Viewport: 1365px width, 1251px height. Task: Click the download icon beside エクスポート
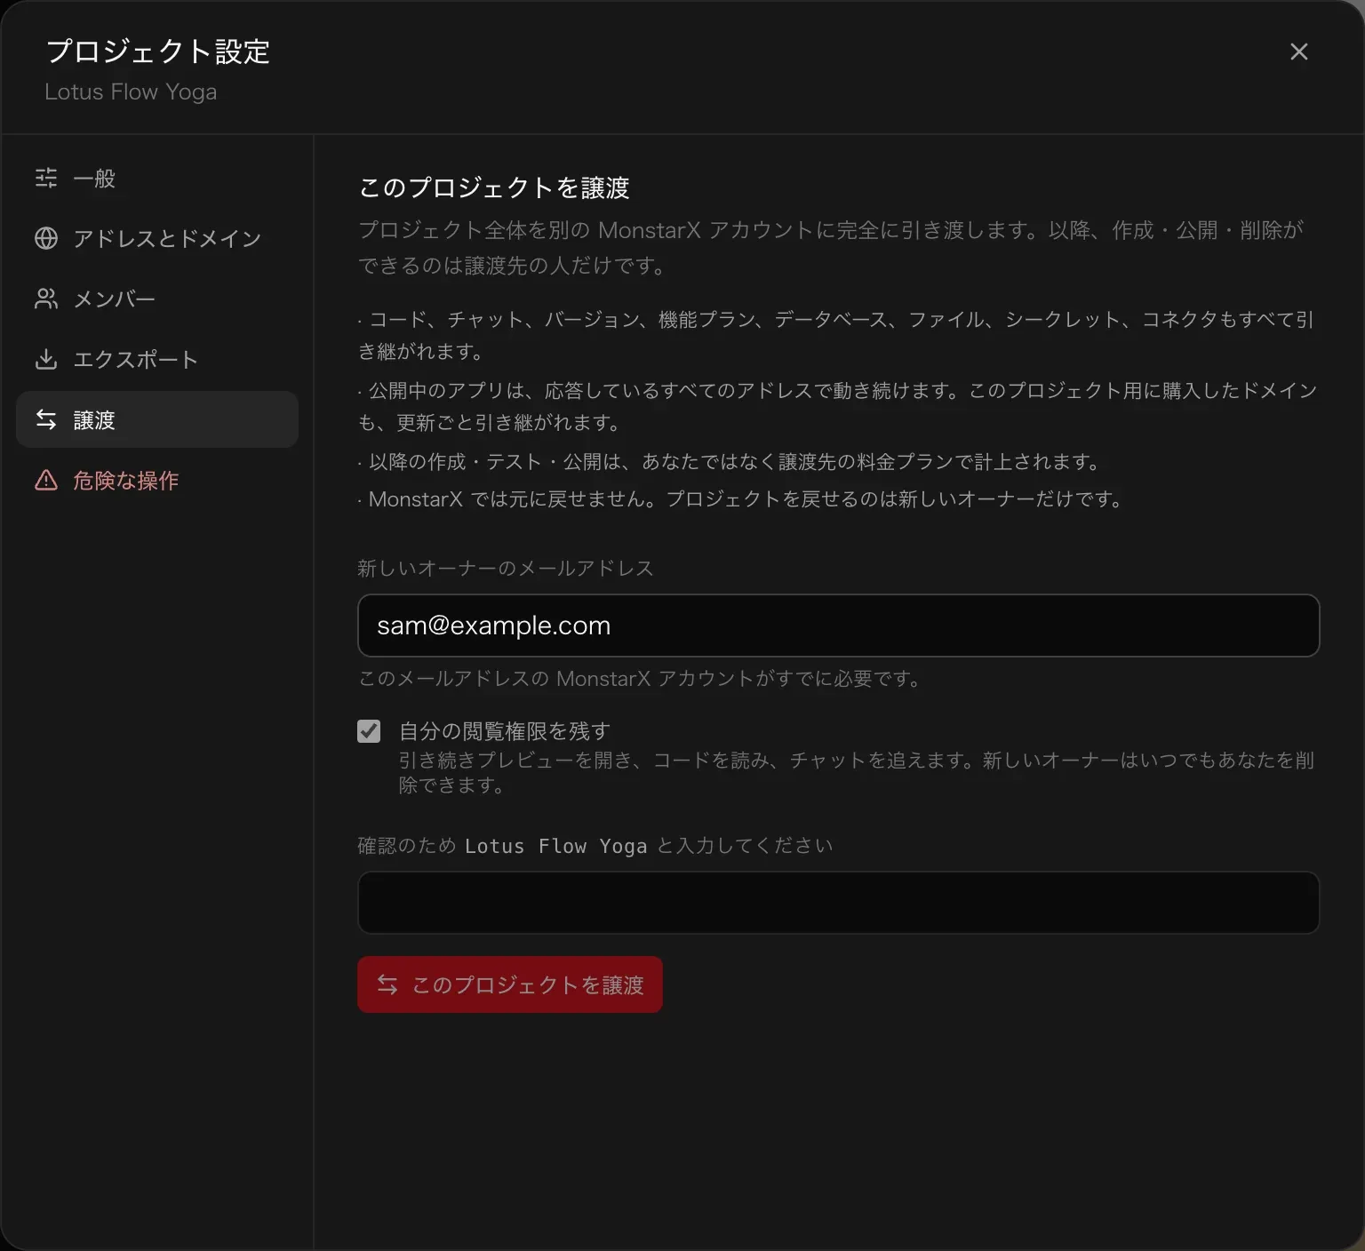point(46,359)
